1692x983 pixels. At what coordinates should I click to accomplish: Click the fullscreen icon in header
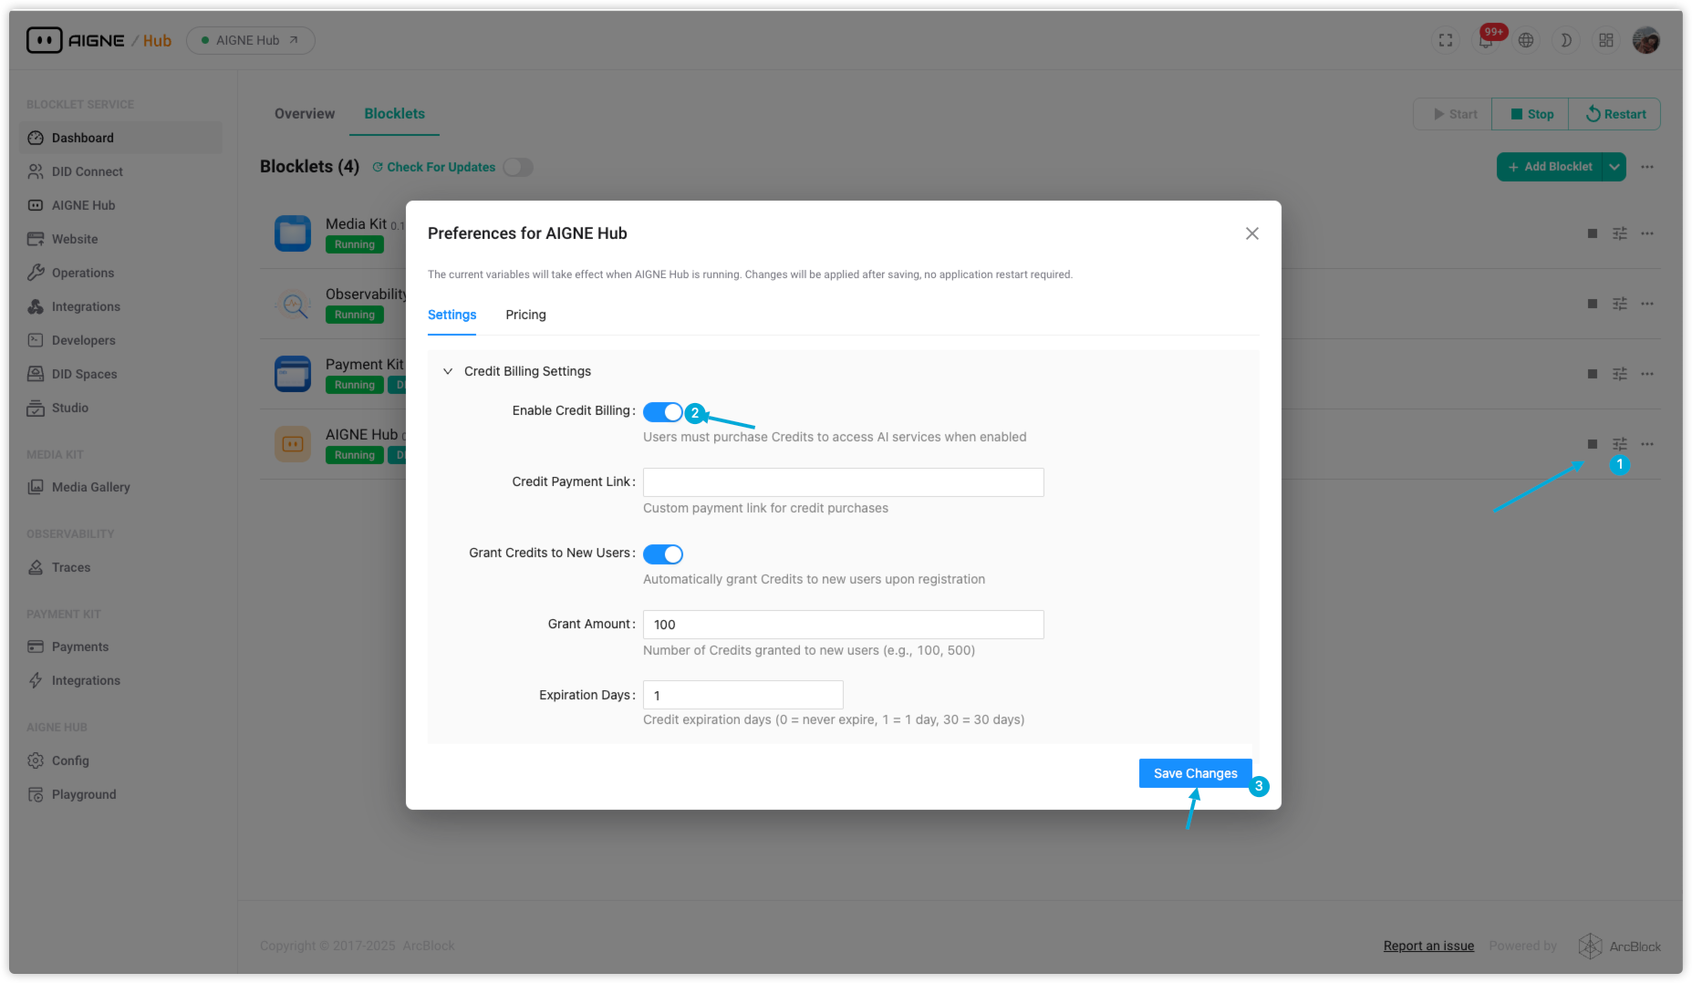tap(1446, 41)
